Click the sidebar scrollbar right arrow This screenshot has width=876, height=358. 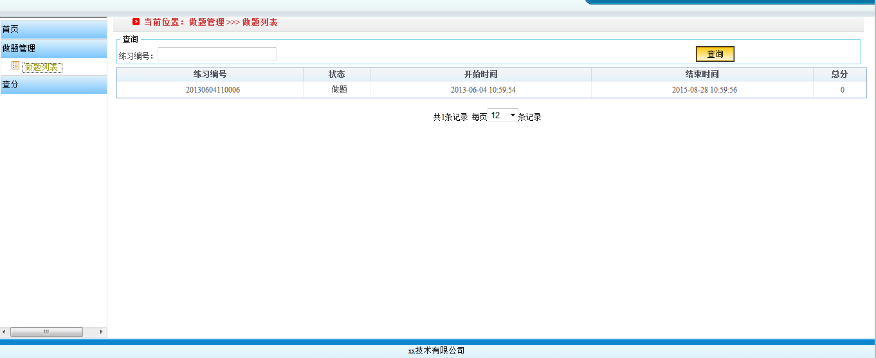point(101,332)
